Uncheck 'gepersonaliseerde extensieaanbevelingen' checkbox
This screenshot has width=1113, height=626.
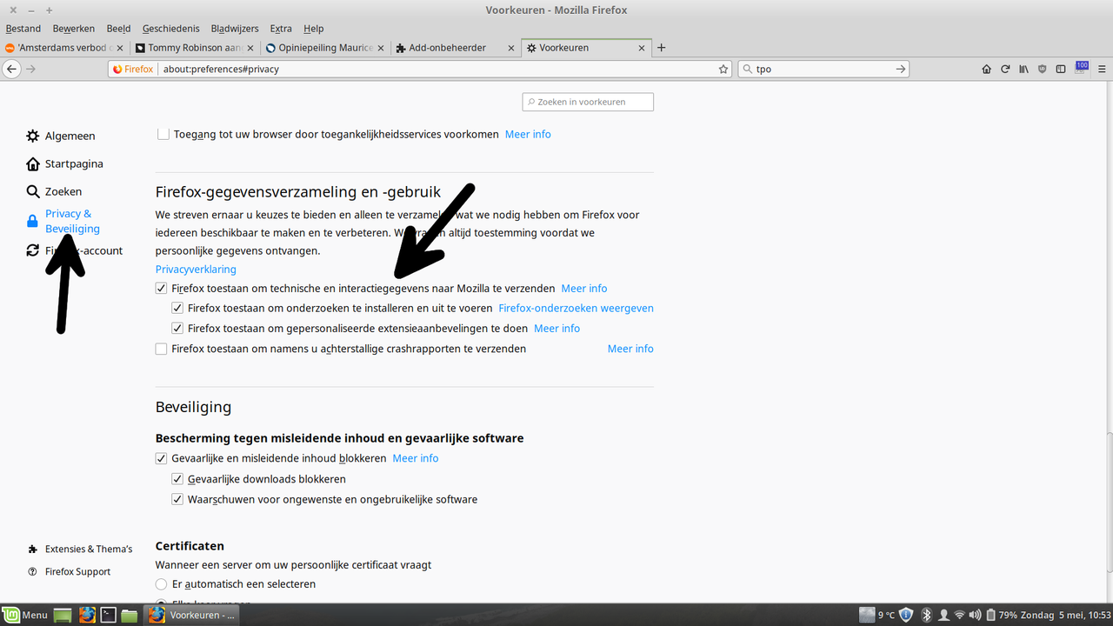(x=177, y=328)
